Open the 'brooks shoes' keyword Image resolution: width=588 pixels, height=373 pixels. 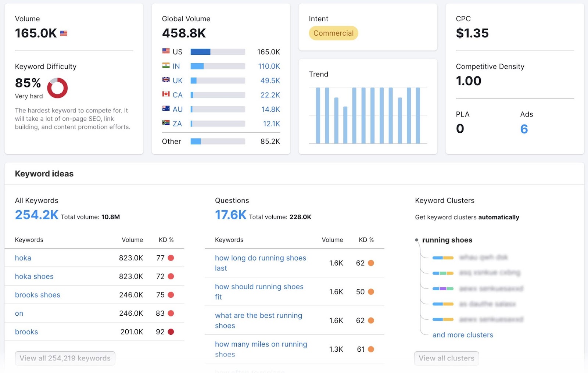tap(37, 295)
